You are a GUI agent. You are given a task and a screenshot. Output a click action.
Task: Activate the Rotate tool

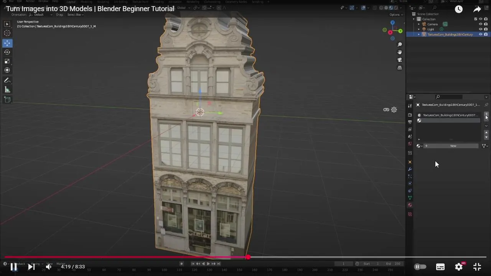[x=7, y=52]
